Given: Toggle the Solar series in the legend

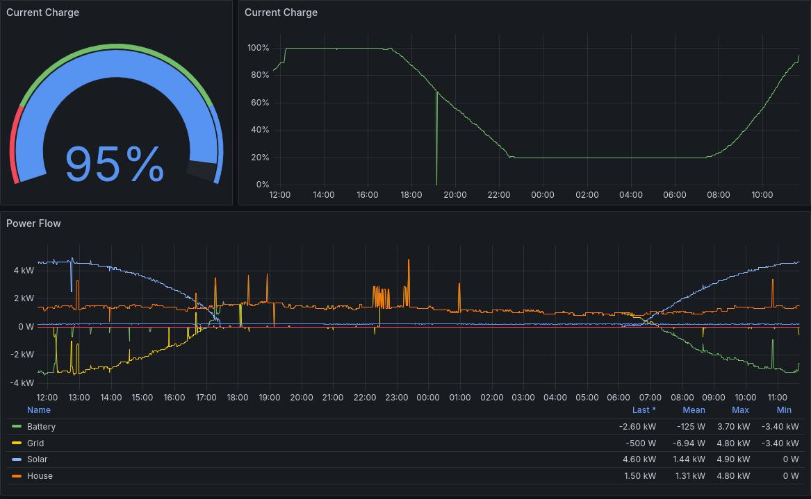Looking at the screenshot, I should (x=37, y=459).
